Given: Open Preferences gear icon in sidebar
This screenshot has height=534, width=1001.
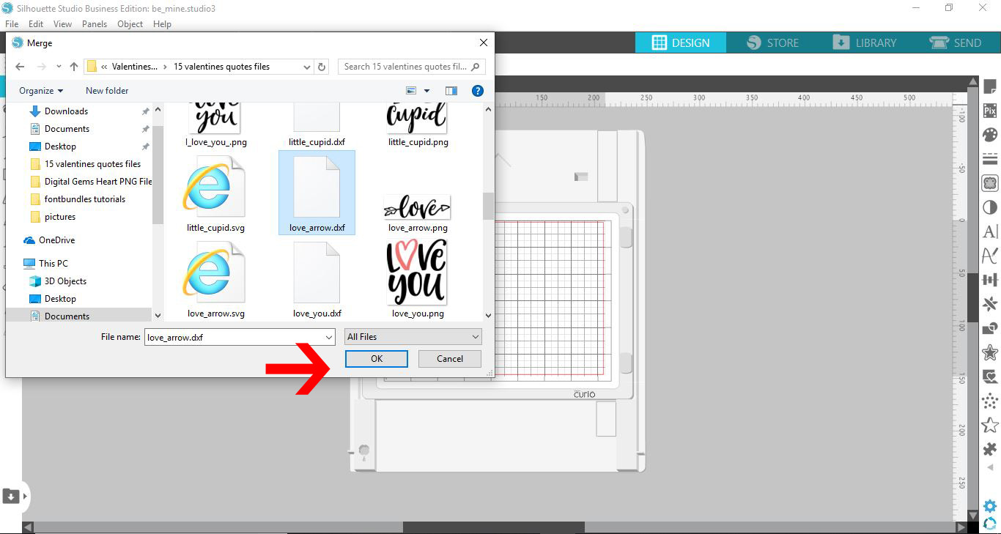Looking at the screenshot, I should tap(990, 506).
